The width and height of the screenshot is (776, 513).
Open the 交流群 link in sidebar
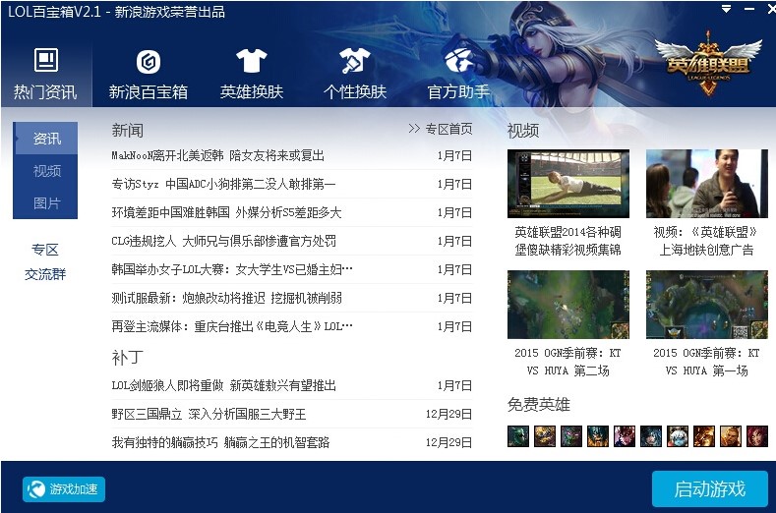point(45,274)
